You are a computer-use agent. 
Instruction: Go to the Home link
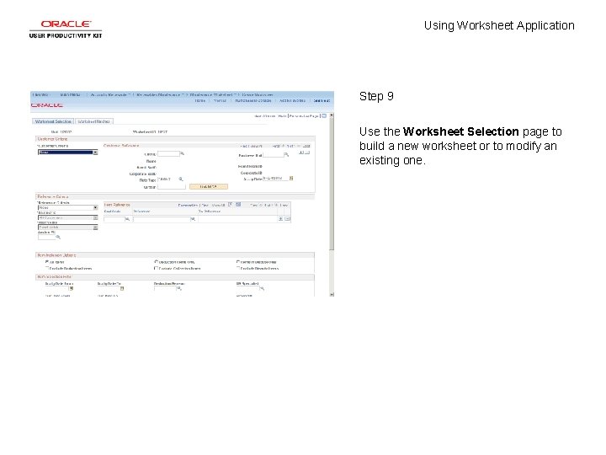200,100
